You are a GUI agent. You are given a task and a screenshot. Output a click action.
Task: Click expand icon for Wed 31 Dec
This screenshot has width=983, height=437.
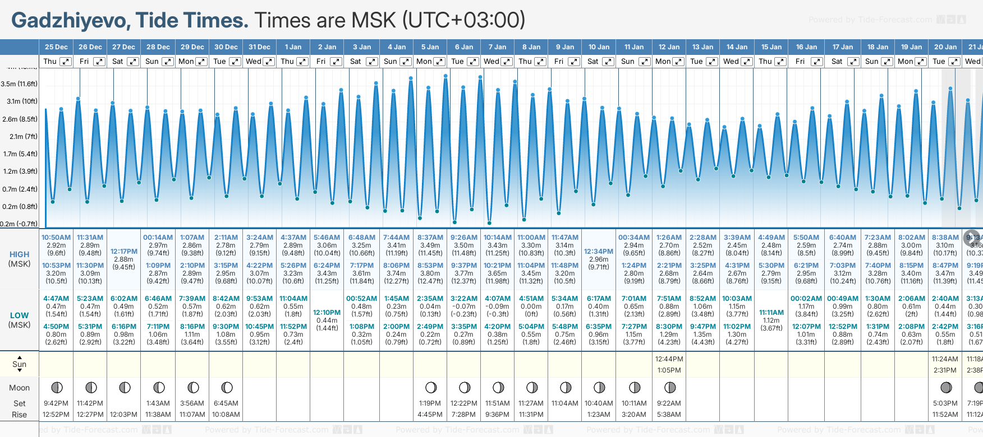point(269,62)
